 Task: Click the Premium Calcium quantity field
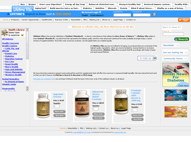135,110
